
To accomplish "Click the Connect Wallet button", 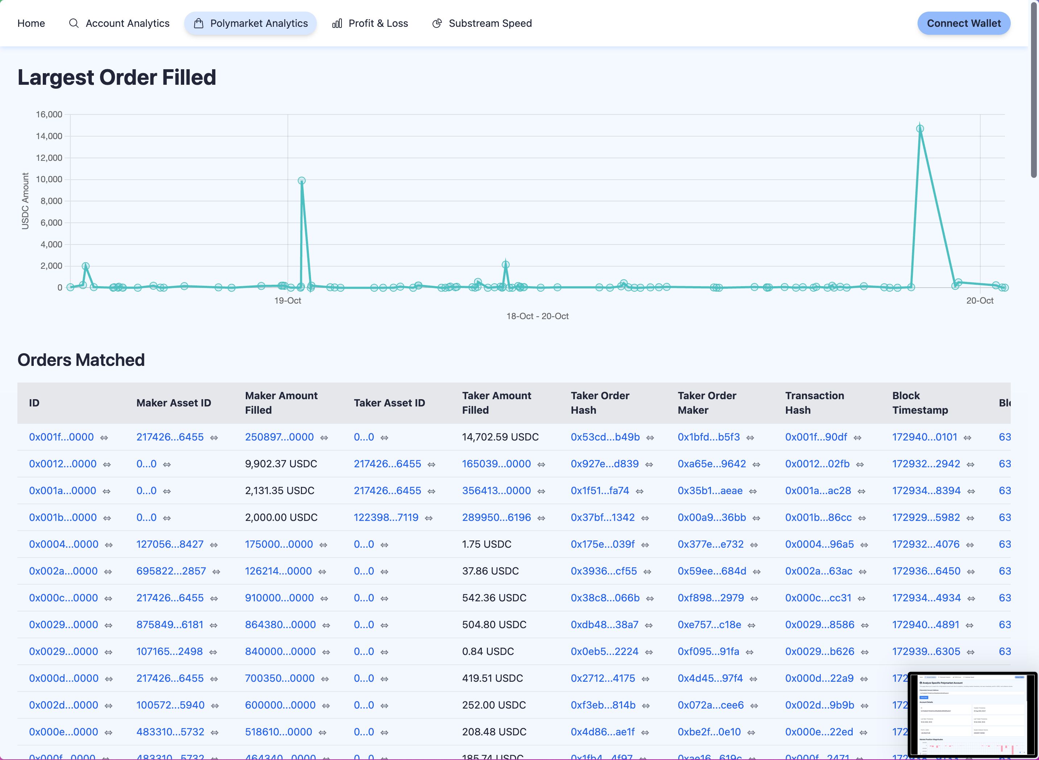I will tap(964, 24).
